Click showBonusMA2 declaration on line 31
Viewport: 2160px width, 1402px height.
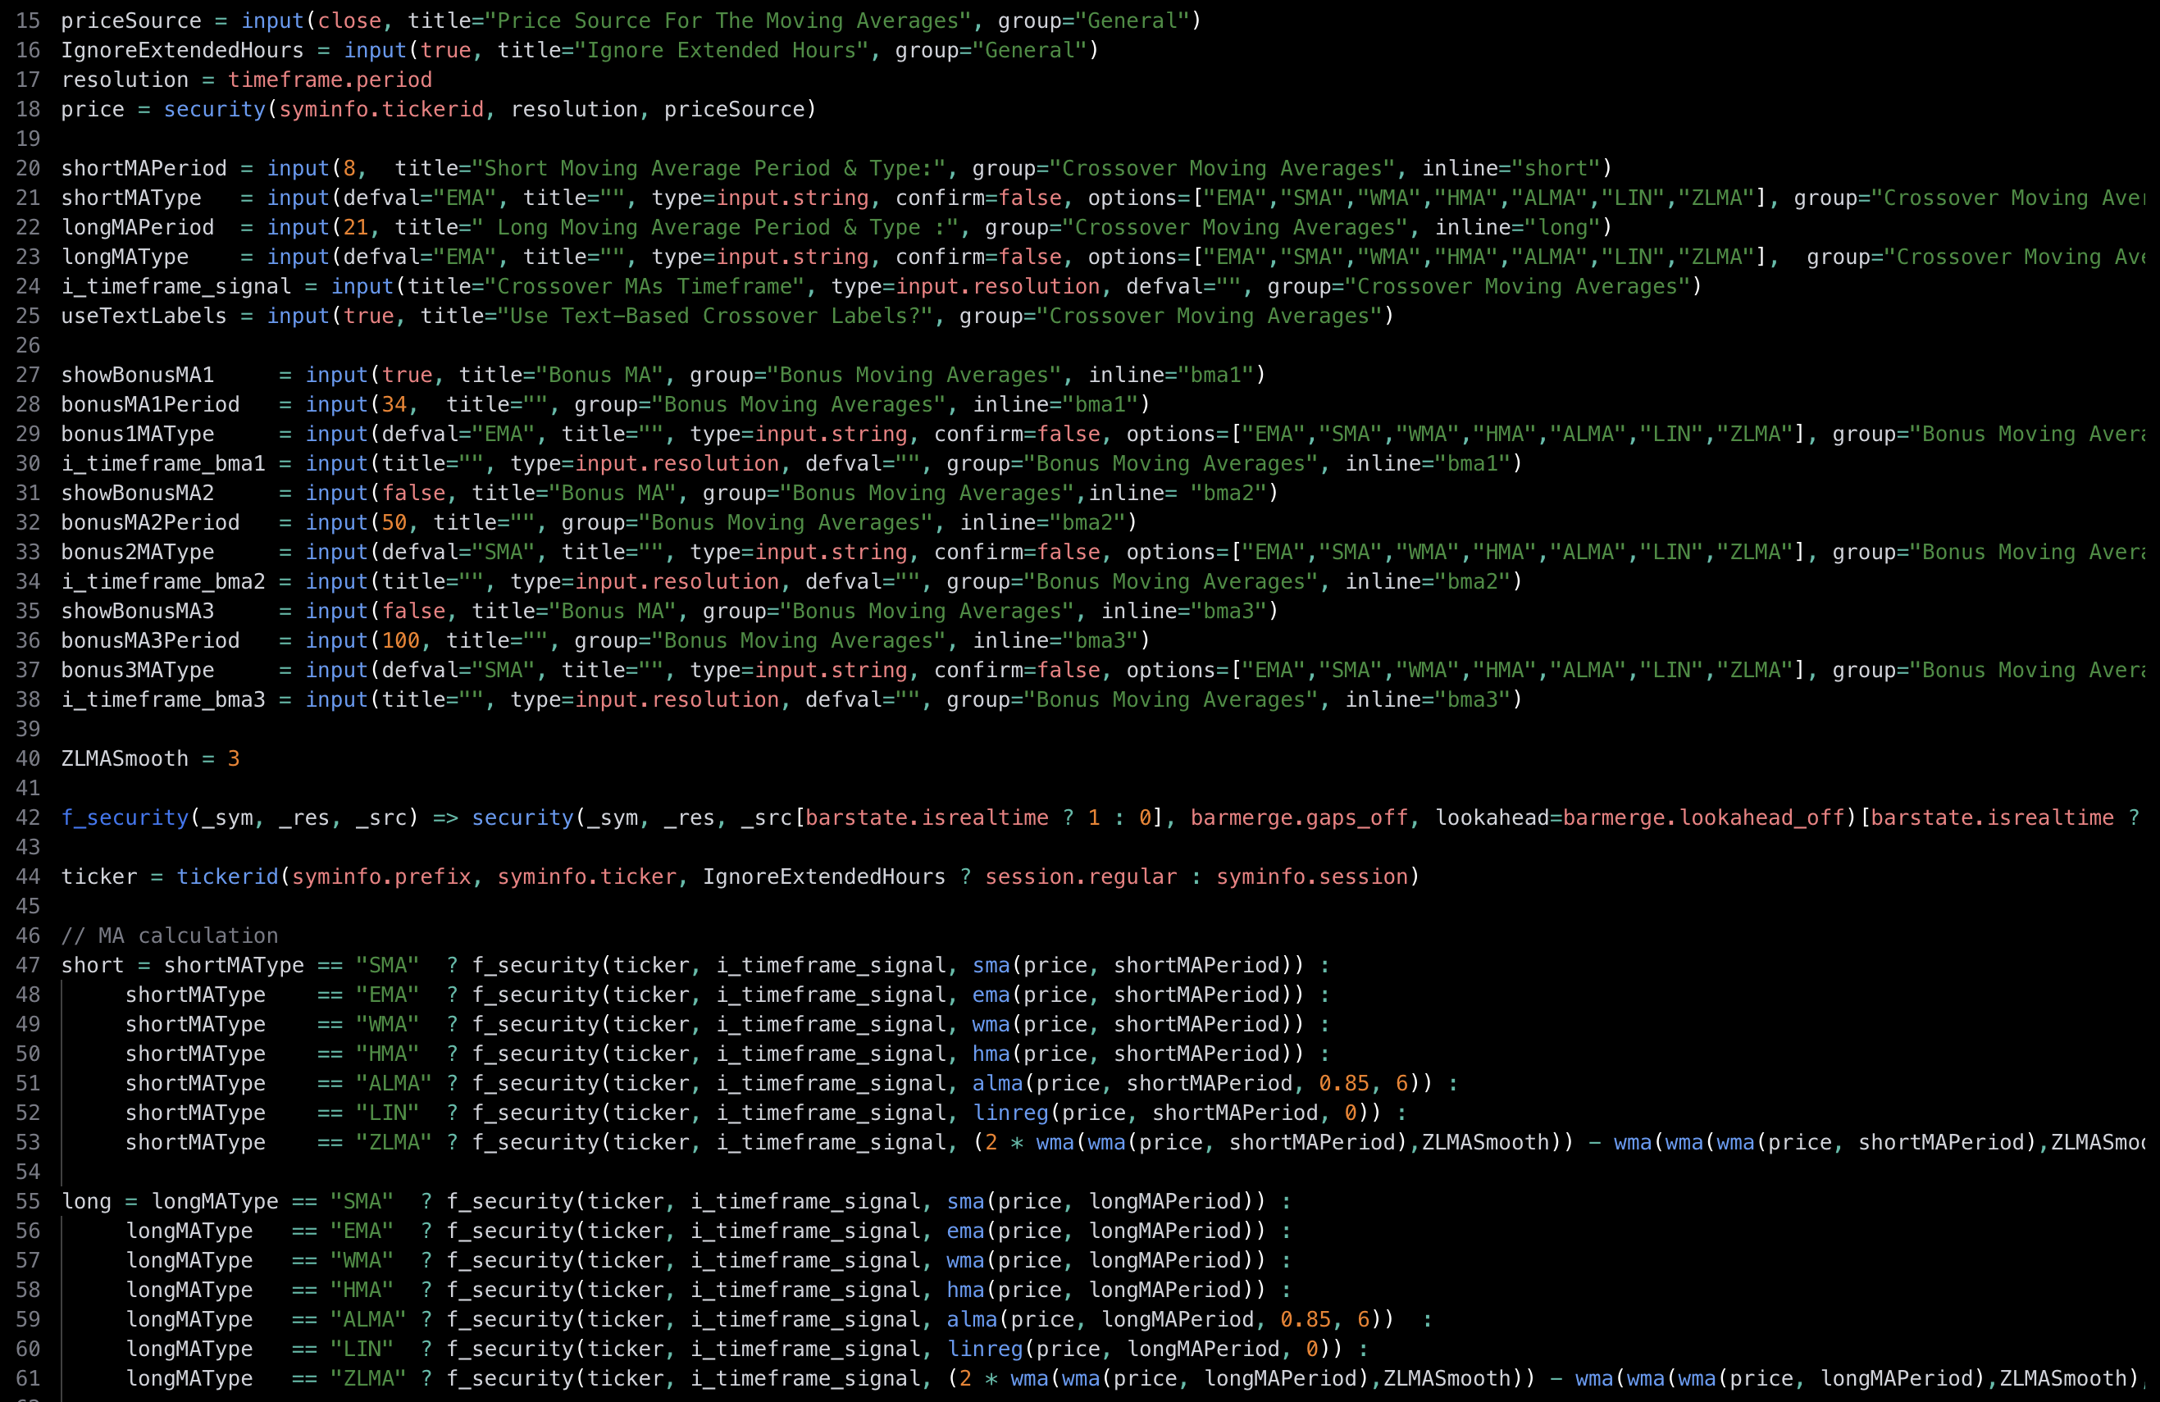click(138, 493)
